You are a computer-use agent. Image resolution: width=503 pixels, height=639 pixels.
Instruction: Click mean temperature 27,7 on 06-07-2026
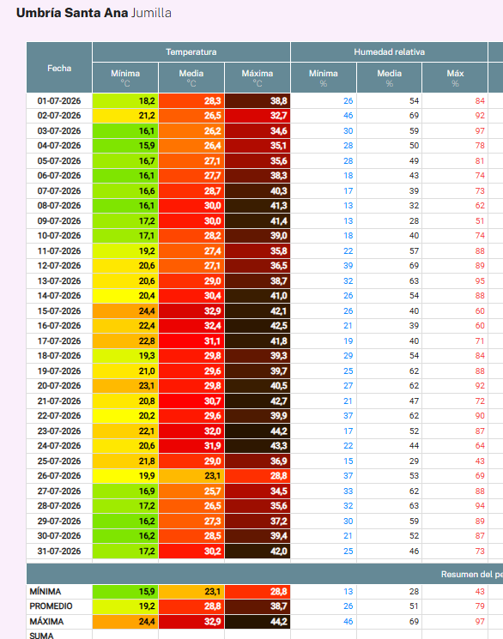[191, 176]
